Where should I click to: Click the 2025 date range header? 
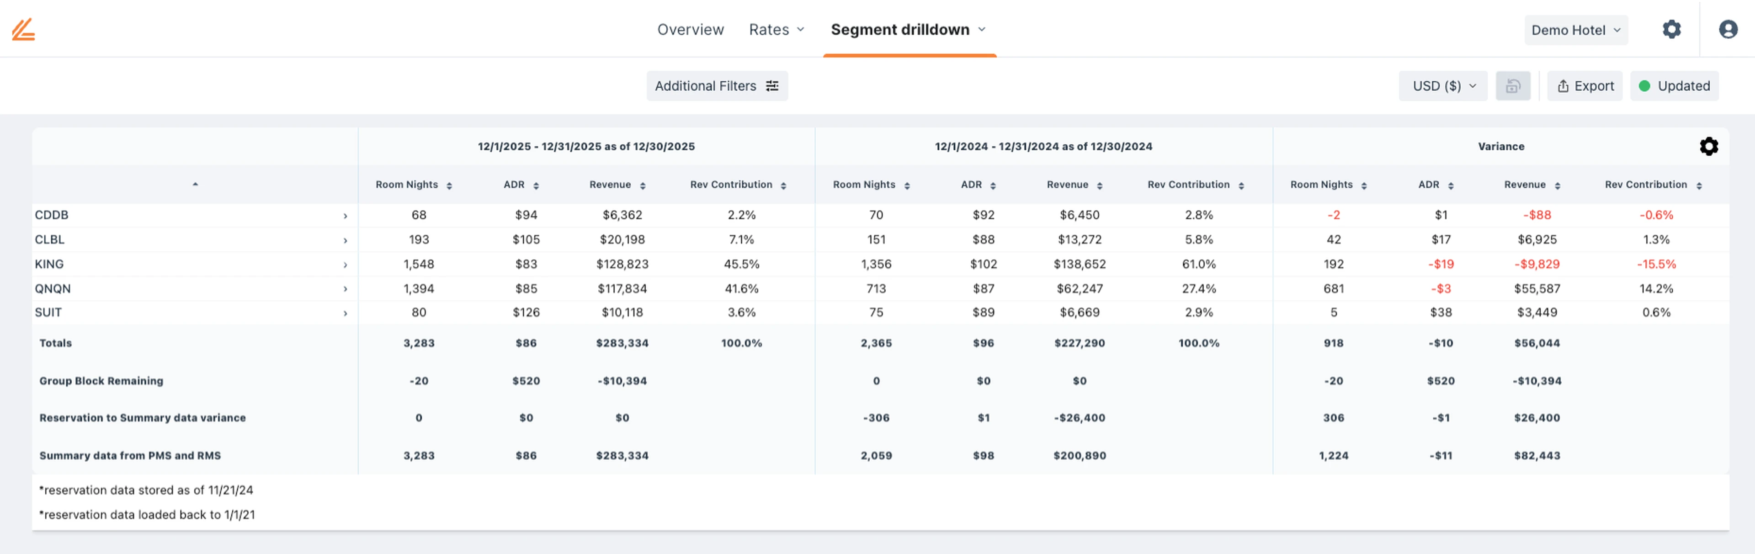pos(586,146)
